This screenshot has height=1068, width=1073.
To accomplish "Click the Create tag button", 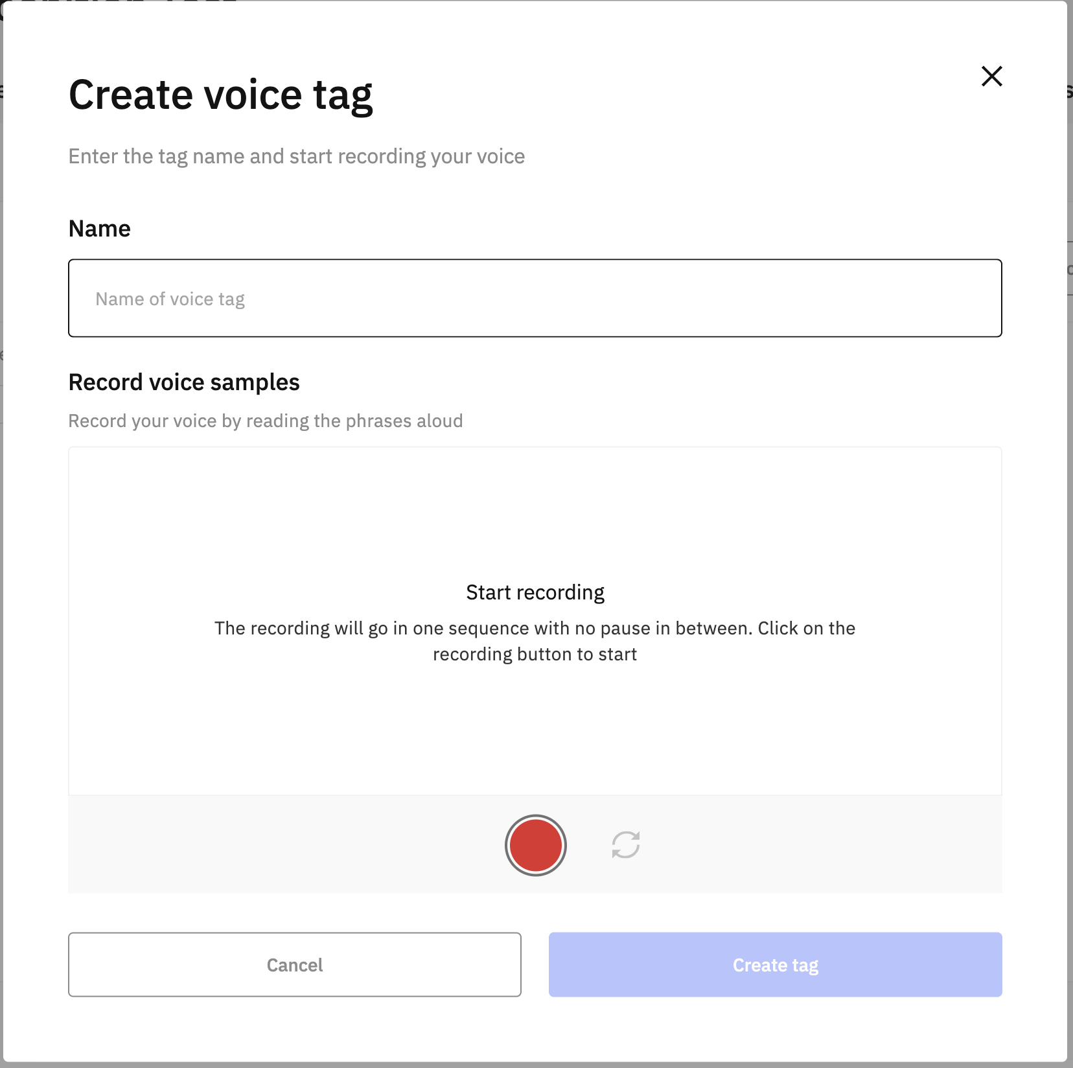I will click(776, 964).
